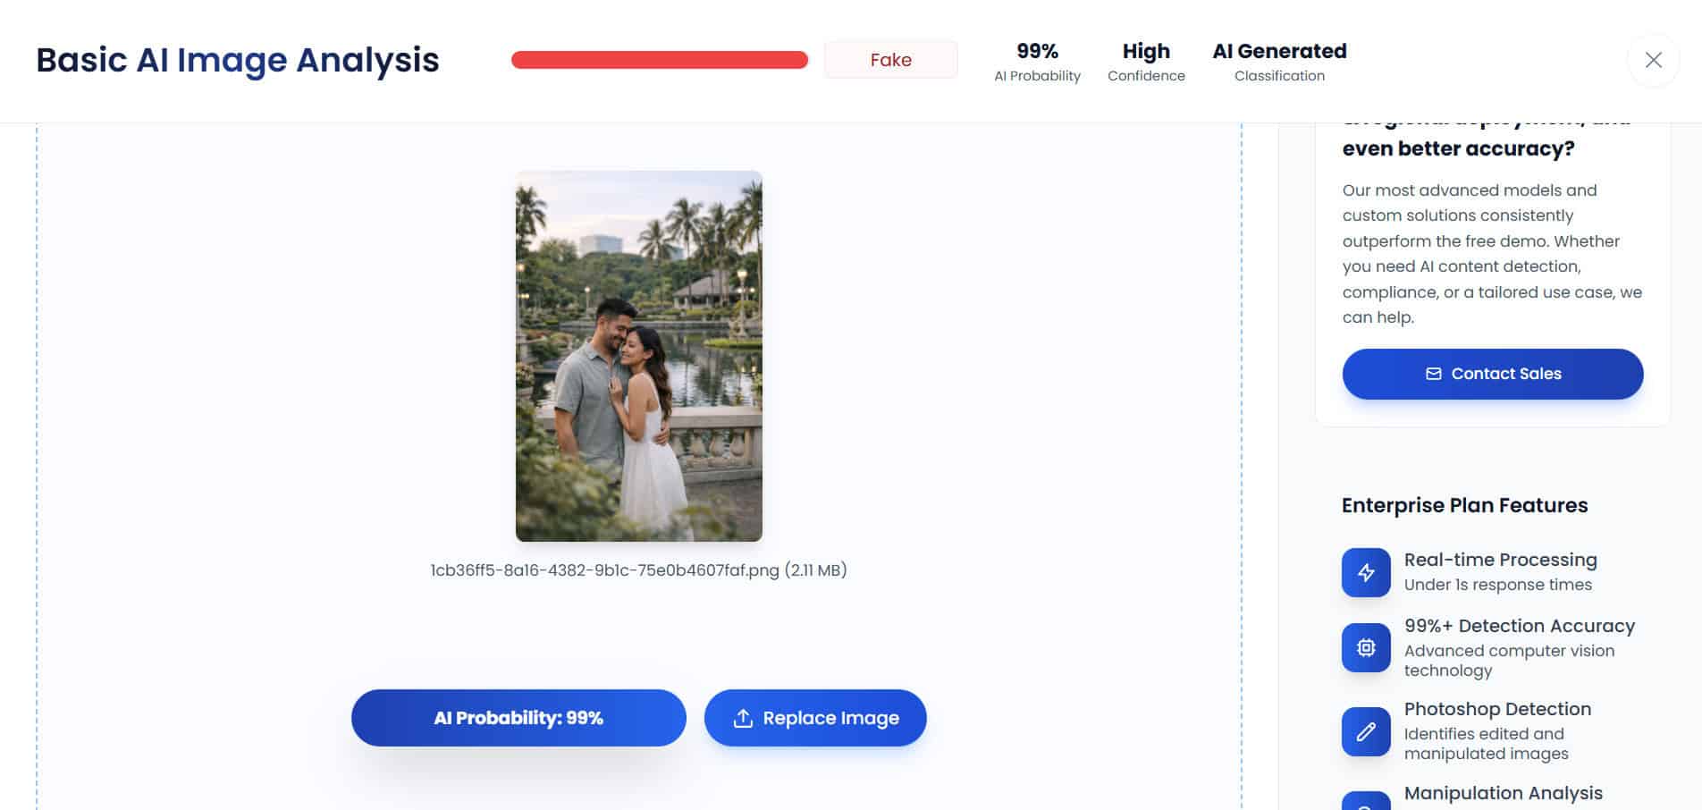Screen dimensions: 1702x810
Task: Click the red AI probability progress bar
Action: [x=659, y=60]
